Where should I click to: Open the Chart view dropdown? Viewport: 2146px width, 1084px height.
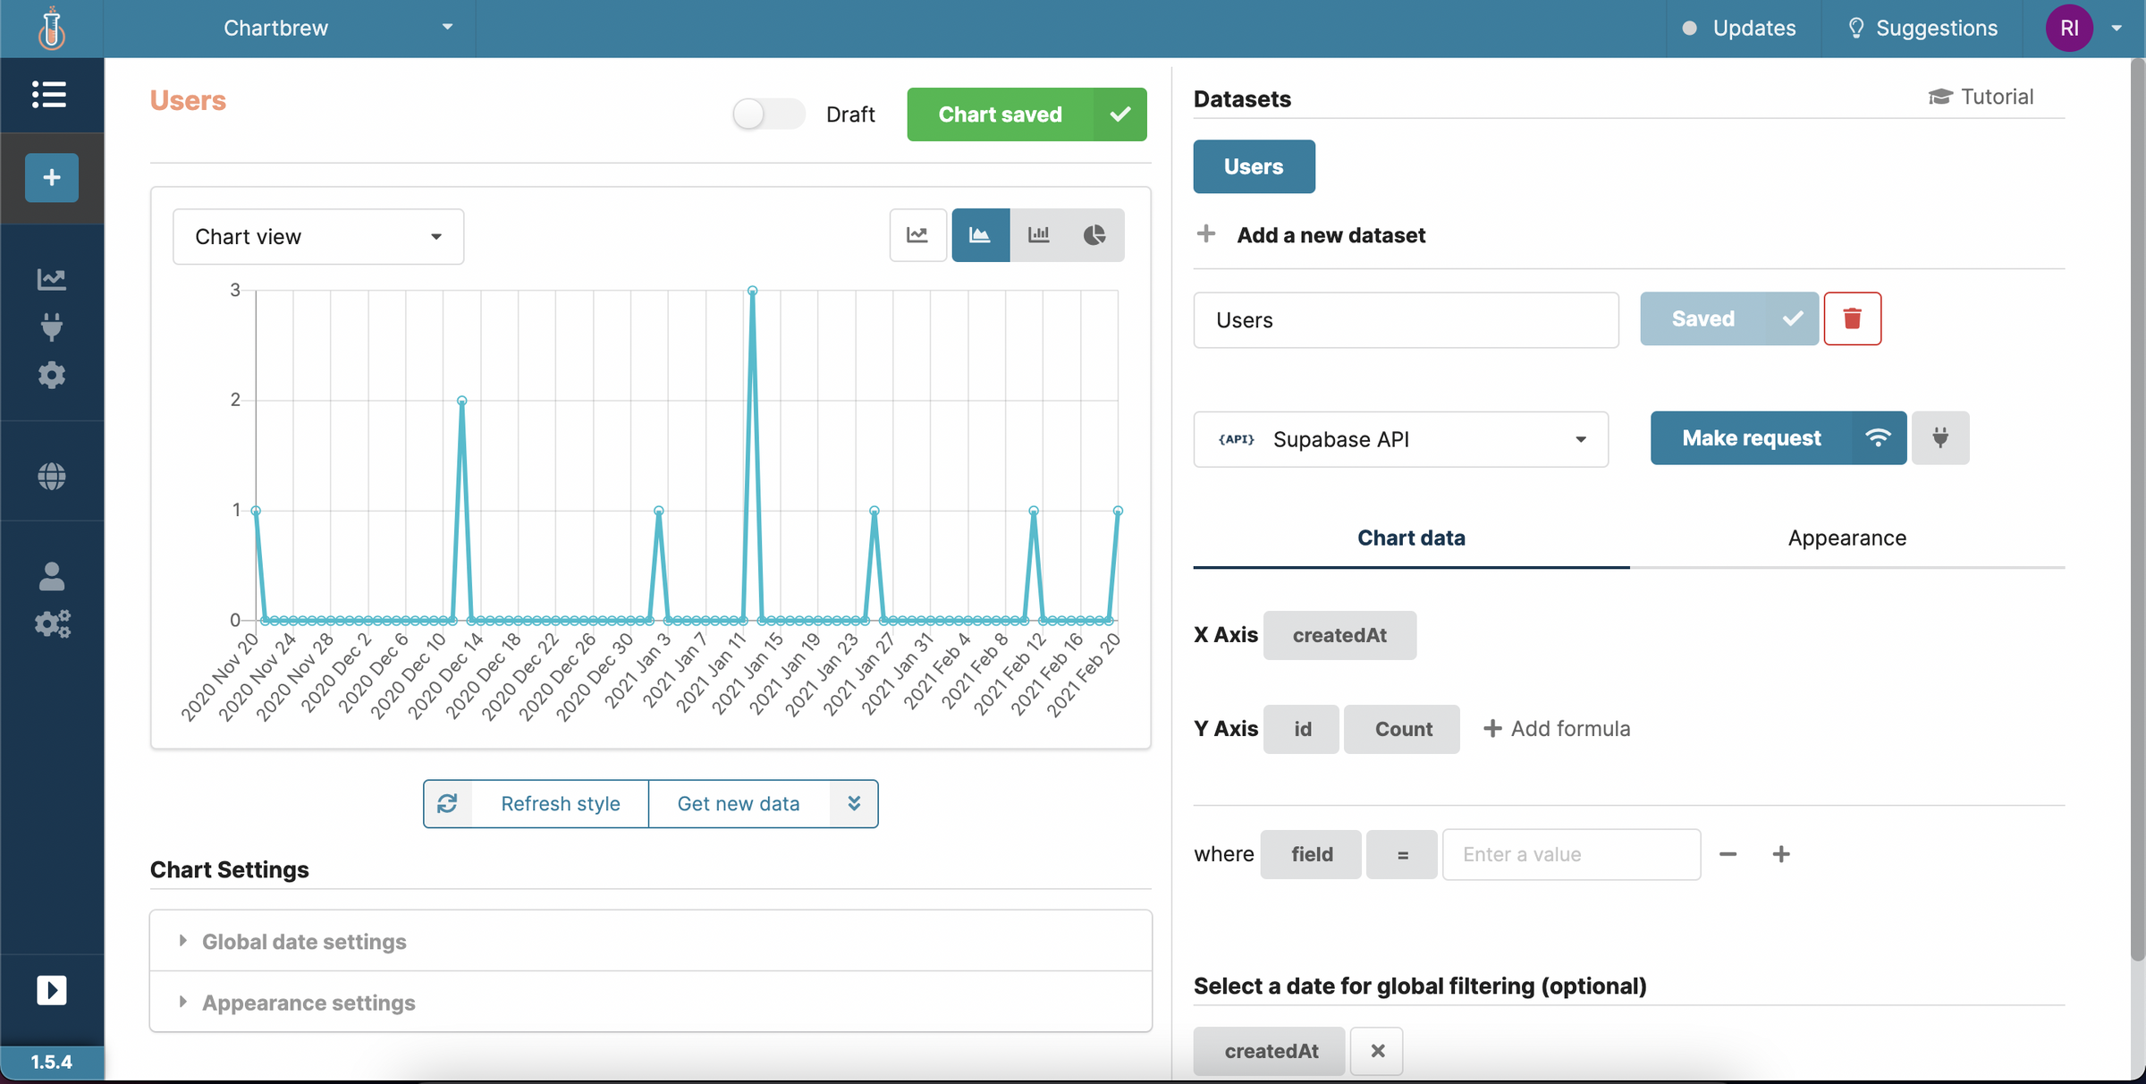point(317,236)
